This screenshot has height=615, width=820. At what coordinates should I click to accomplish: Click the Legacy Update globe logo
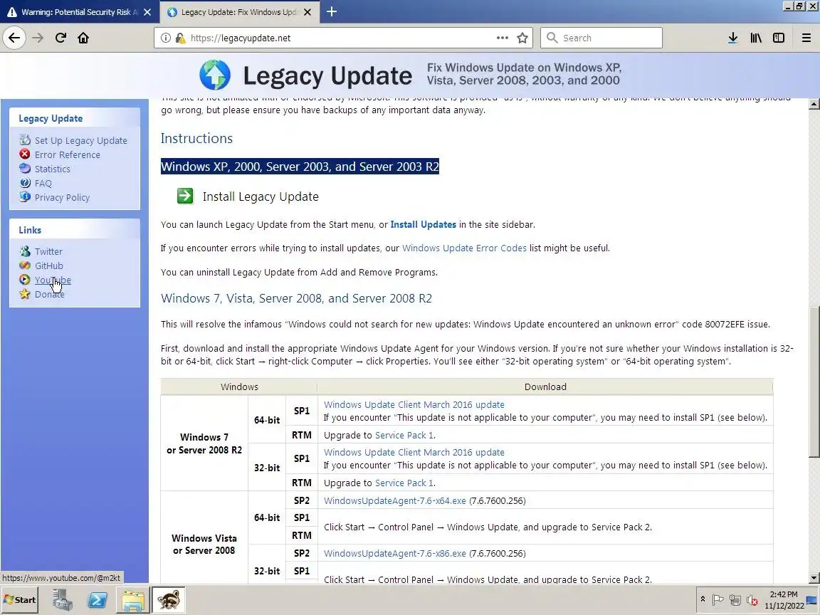point(215,75)
